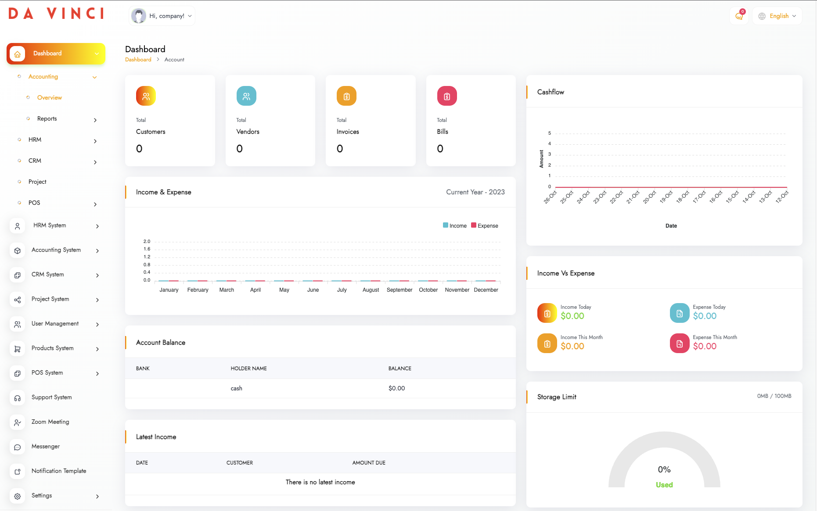Expand the HRM submenu arrow
This screenshot has width=817, height=511.
[x=95, y=141]
